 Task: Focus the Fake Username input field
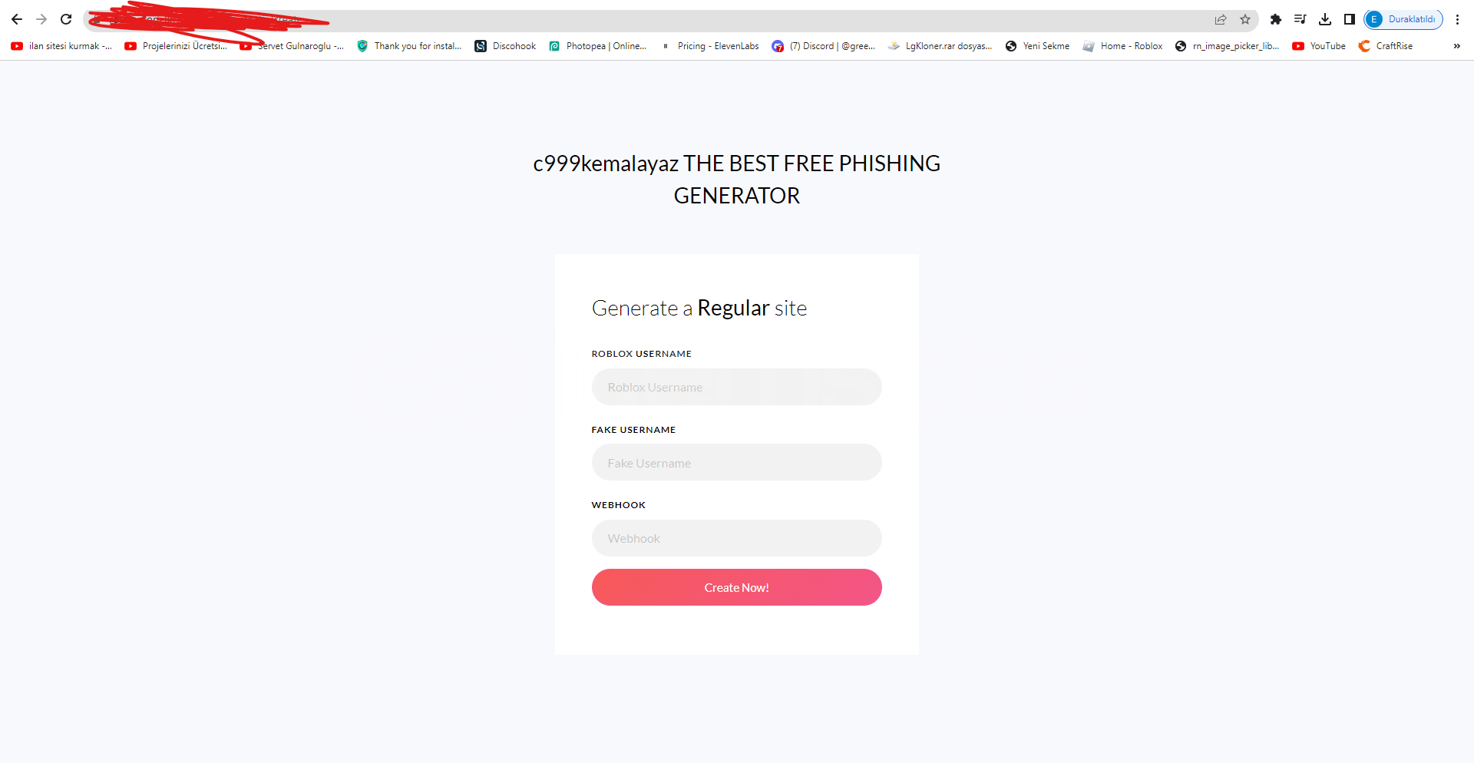[737, 463]
